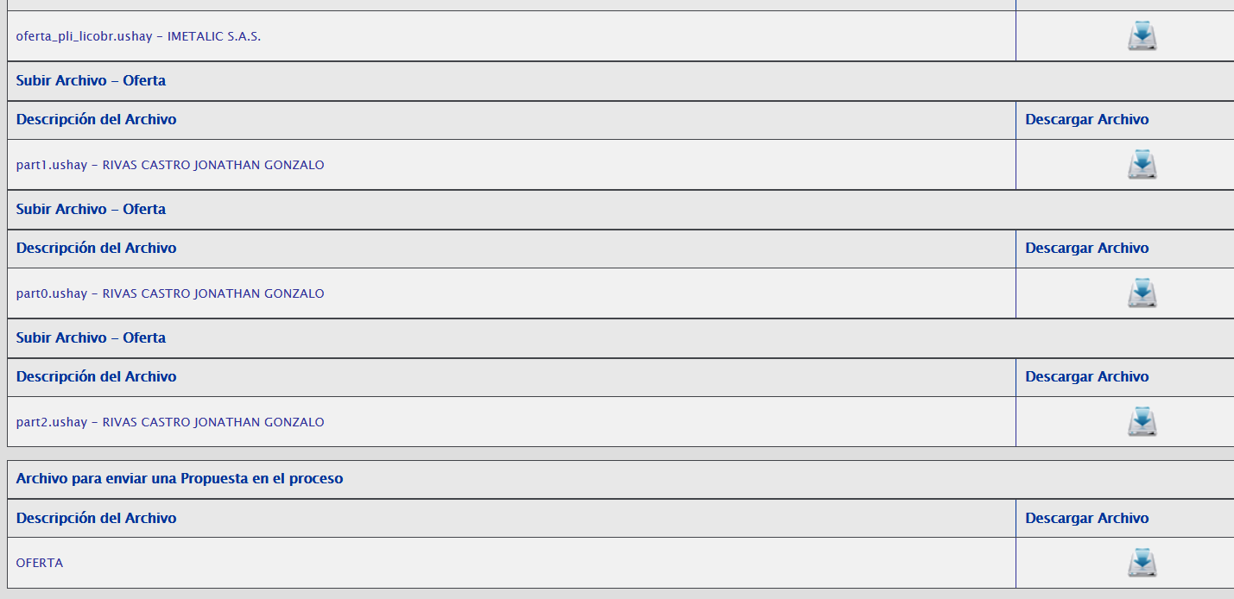Screen dimensions: 1234x599
Task: Select part1.ushay – RIVAS CASTRO JONATHAN GONZALO
Action: (x=170, y=165)
